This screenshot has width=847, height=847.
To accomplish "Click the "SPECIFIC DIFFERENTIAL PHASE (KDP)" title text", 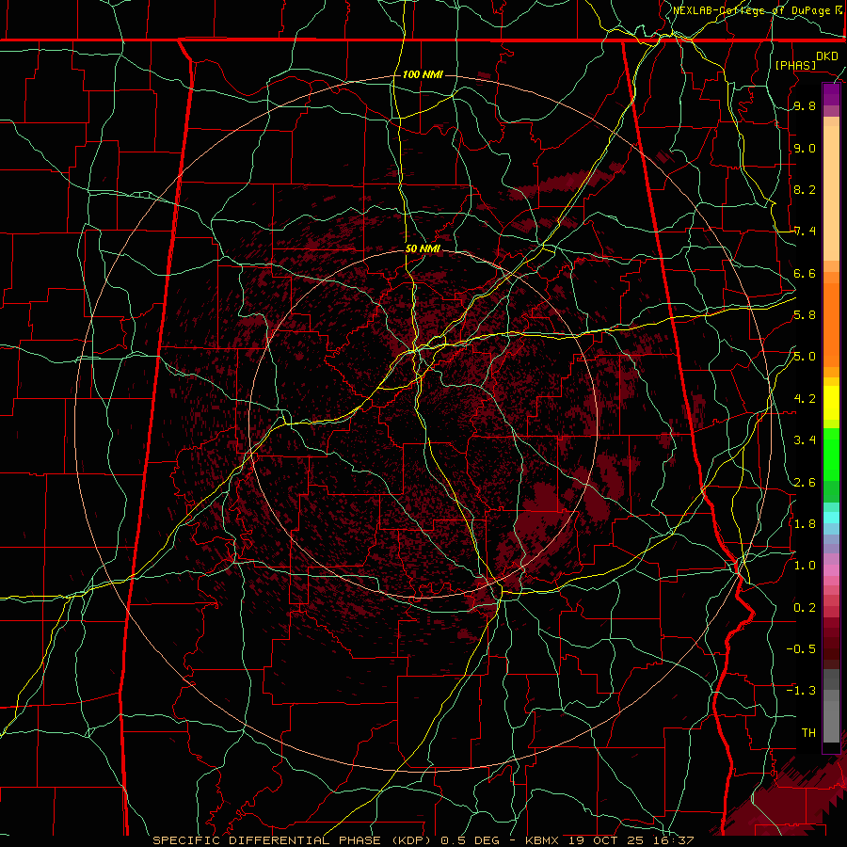I will (294, 840).
